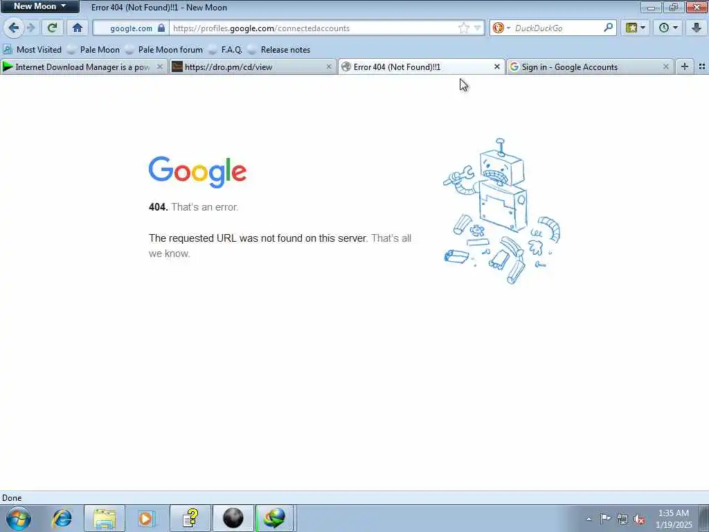Open the Pale Moon forum bookmark

pyautogui.click(x=165, y=50)
